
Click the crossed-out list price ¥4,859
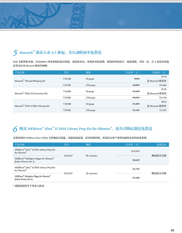136,98
